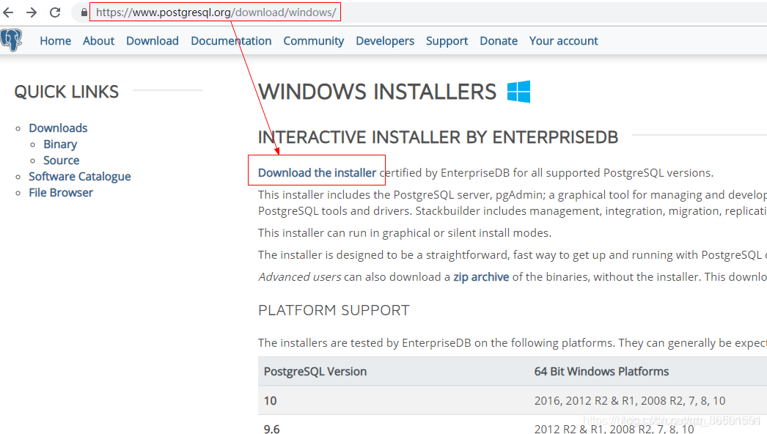The width and height of the screenshot is (767, 434).
Task: Click the Donate link
Action: [499, 41]
